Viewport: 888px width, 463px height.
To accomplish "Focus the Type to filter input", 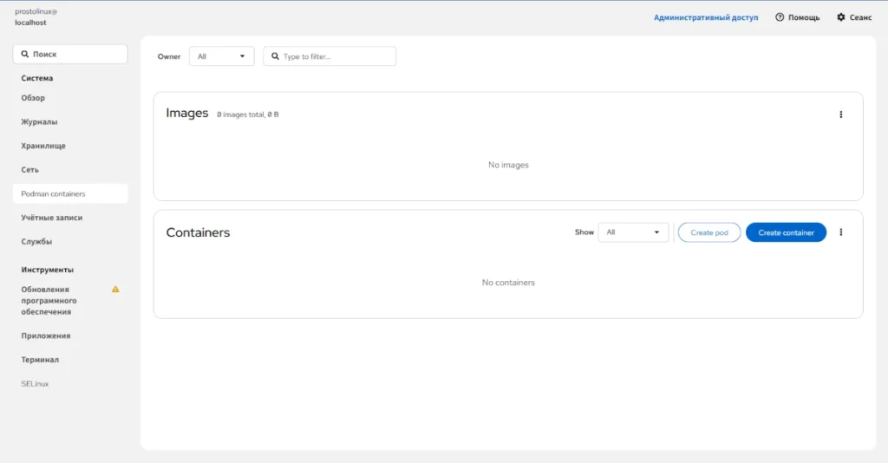I will pyautogui.click(x=330, y=56).
